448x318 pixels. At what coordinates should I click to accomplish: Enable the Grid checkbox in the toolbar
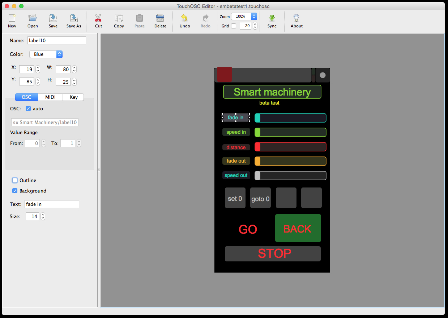234,26
